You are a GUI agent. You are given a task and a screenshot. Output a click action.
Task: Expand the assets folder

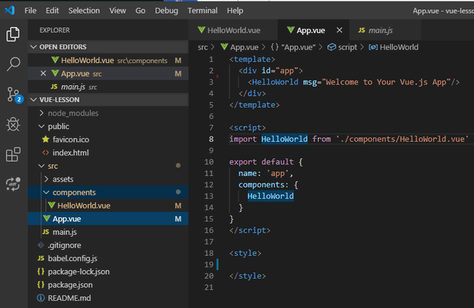(46, 179)
